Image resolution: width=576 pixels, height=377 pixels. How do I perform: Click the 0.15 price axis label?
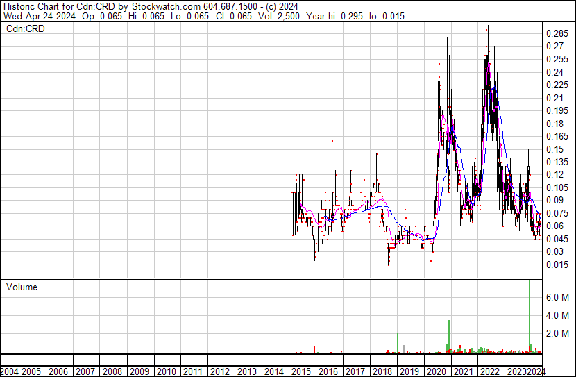[554, 149]
